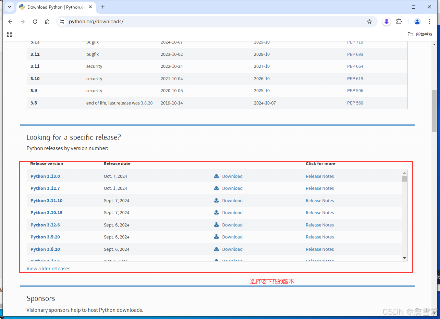Open the PEP 596 link
440x319 pixels.
[x=355, y=91]
